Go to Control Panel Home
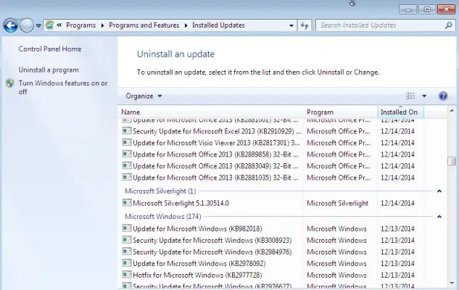 pos(50,49)
